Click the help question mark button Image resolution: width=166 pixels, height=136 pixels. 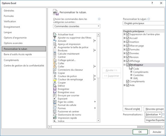pyautogui.click(x=152, y=3)
